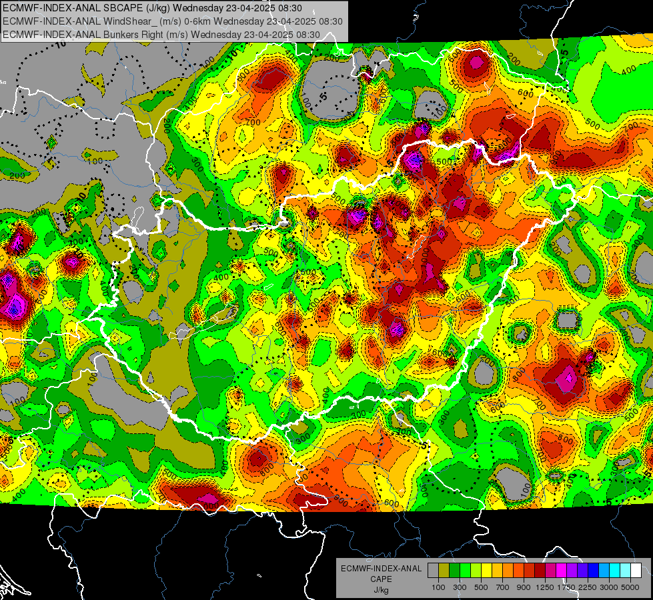The image size is (653, 600).
Task: Click the CAPE label in the legend
Action: [x=381, y=579]
